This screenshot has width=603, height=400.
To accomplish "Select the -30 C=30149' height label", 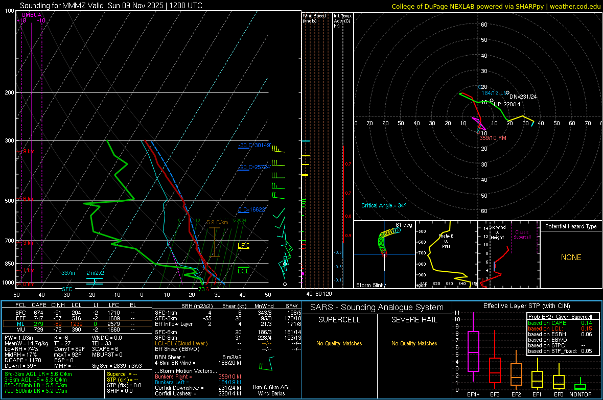I will pos(254,145).
